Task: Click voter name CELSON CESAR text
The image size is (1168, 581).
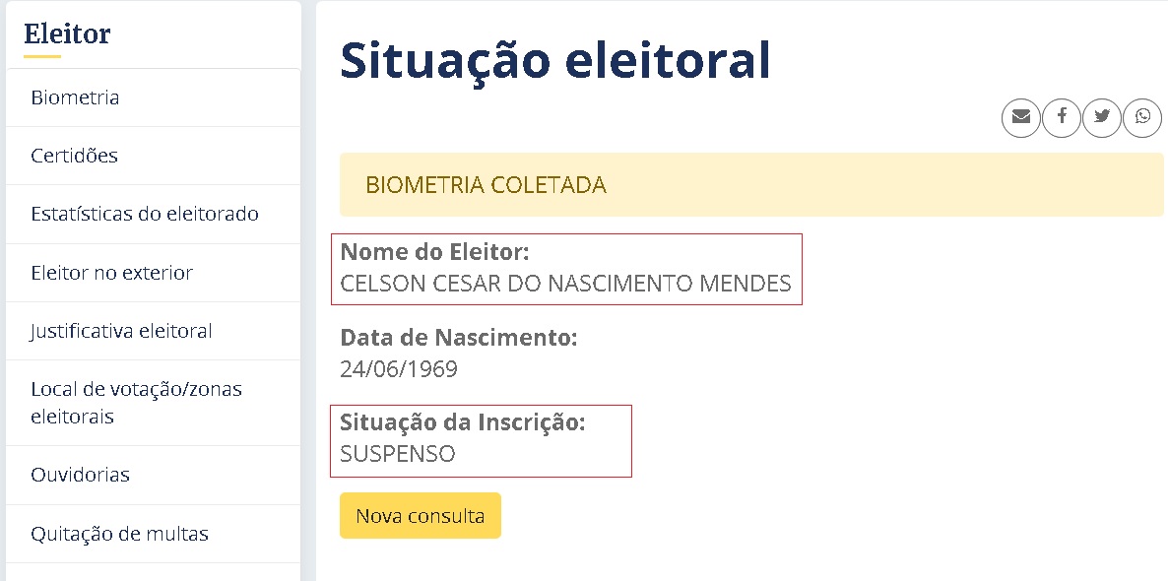Action: pos(565,284)
